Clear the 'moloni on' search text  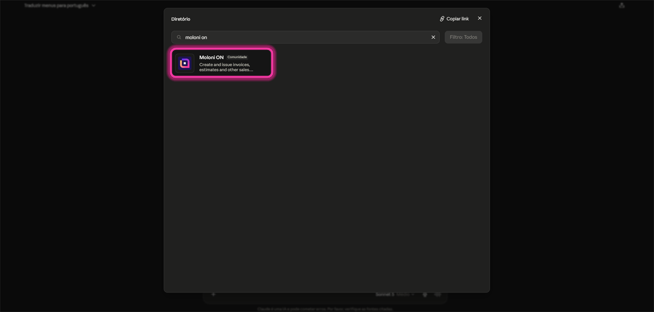(433, 38)
